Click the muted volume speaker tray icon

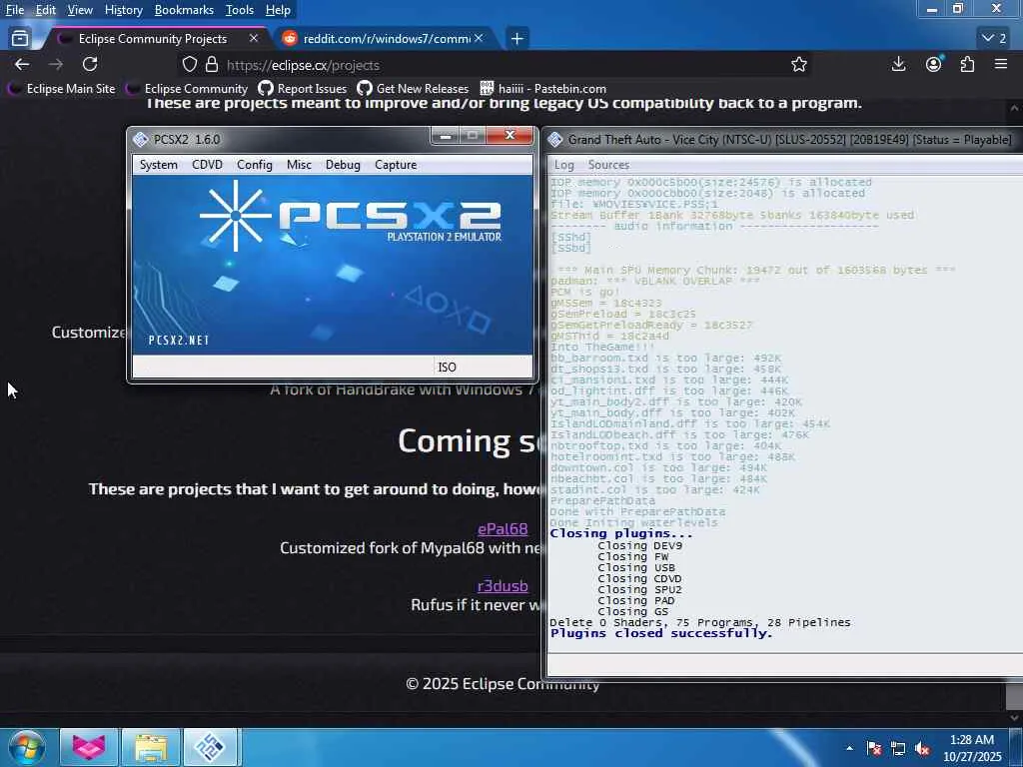click(922, 749)
